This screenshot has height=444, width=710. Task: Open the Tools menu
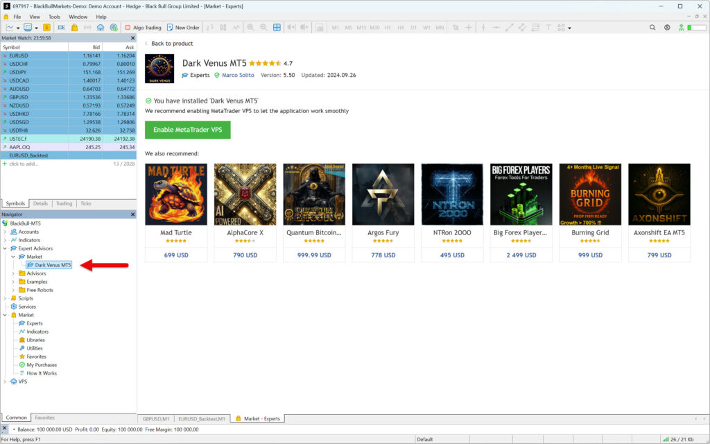[x=54, y=17]
